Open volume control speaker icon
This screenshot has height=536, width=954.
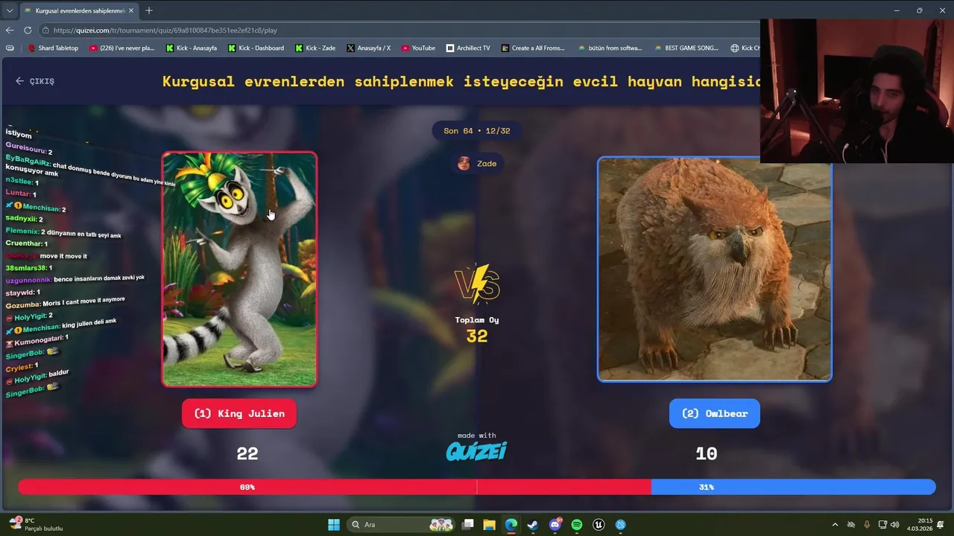(894, 525)
